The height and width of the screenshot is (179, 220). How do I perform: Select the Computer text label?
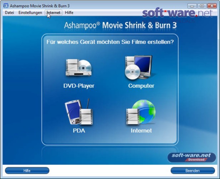(x=141, y=86)
